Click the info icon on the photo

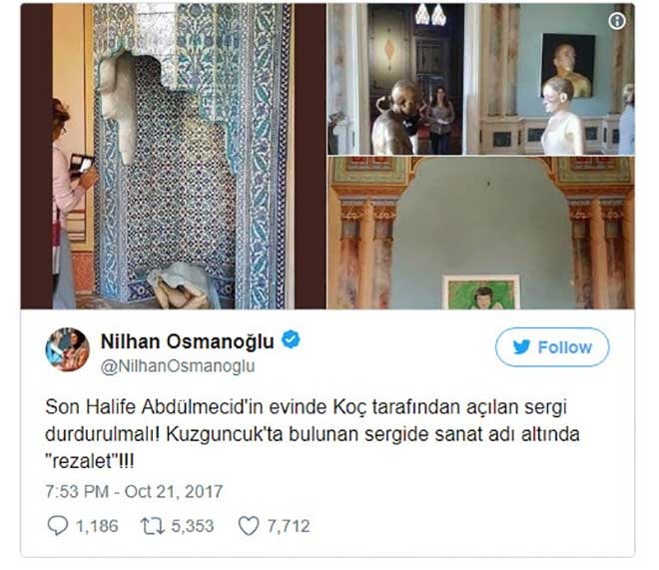[616, 21]
